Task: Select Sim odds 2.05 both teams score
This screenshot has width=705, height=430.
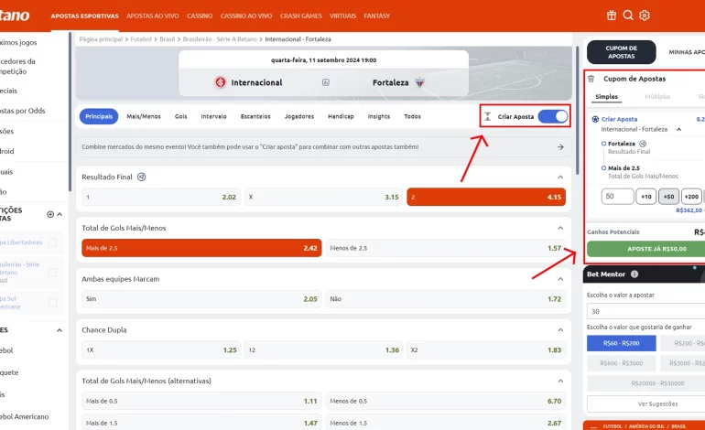Action: click(x=201, y=299)
